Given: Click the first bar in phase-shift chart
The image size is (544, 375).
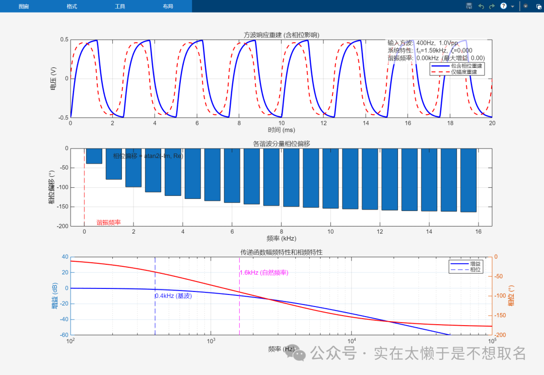Looking at the screenshot, I should coord(94,156).
